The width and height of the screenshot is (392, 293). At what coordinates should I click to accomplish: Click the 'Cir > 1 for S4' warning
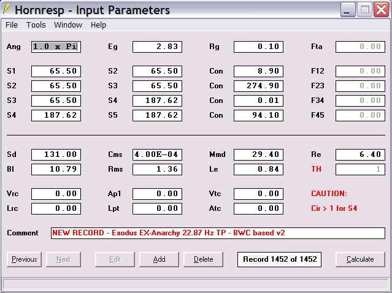coord(334,208)
